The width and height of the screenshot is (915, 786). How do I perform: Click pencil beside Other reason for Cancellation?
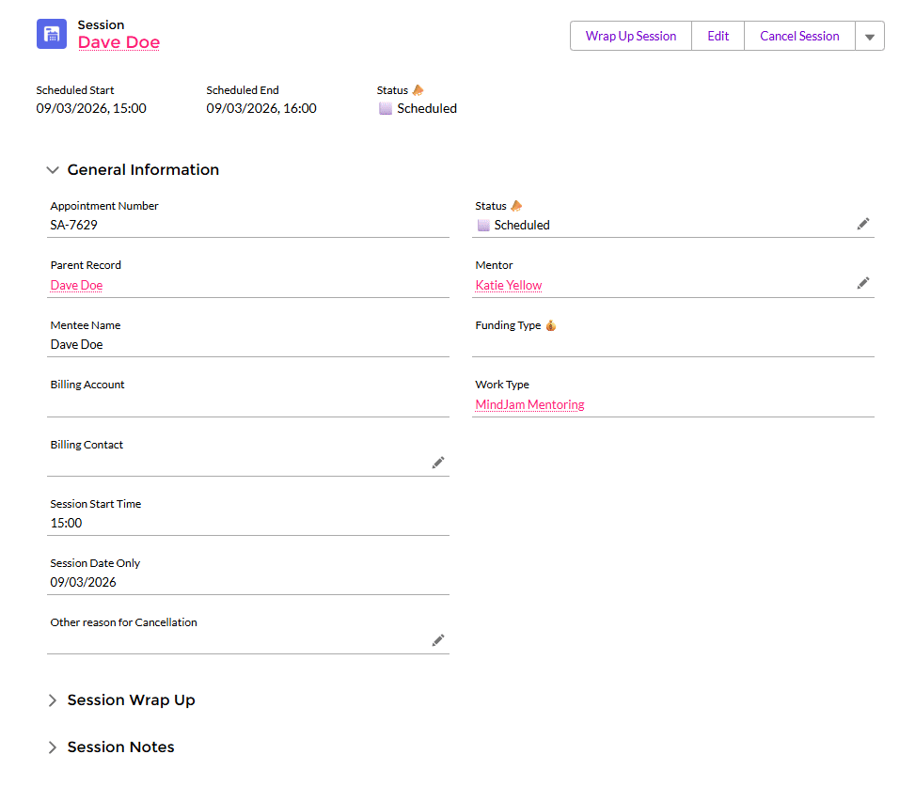(x=437, y=640)
